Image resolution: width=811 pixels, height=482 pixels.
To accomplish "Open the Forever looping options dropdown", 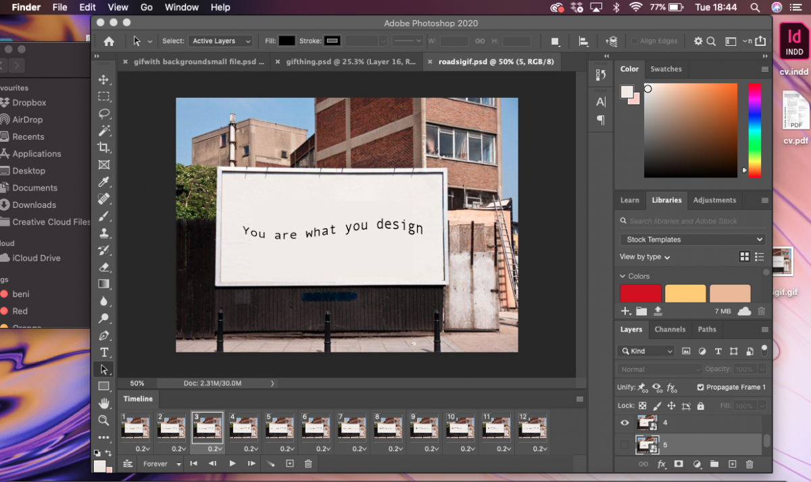I will coord(161,464).
